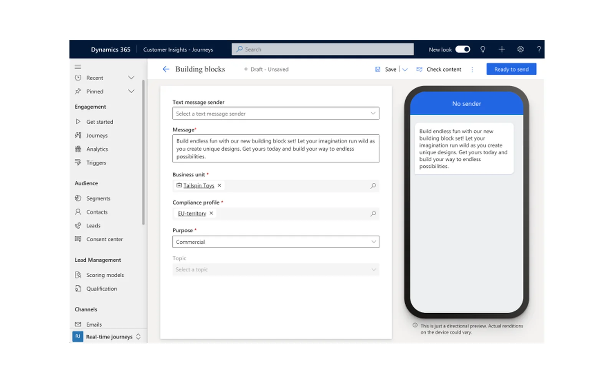
Task: Open Emails under Channels
Action: point(94,324)
